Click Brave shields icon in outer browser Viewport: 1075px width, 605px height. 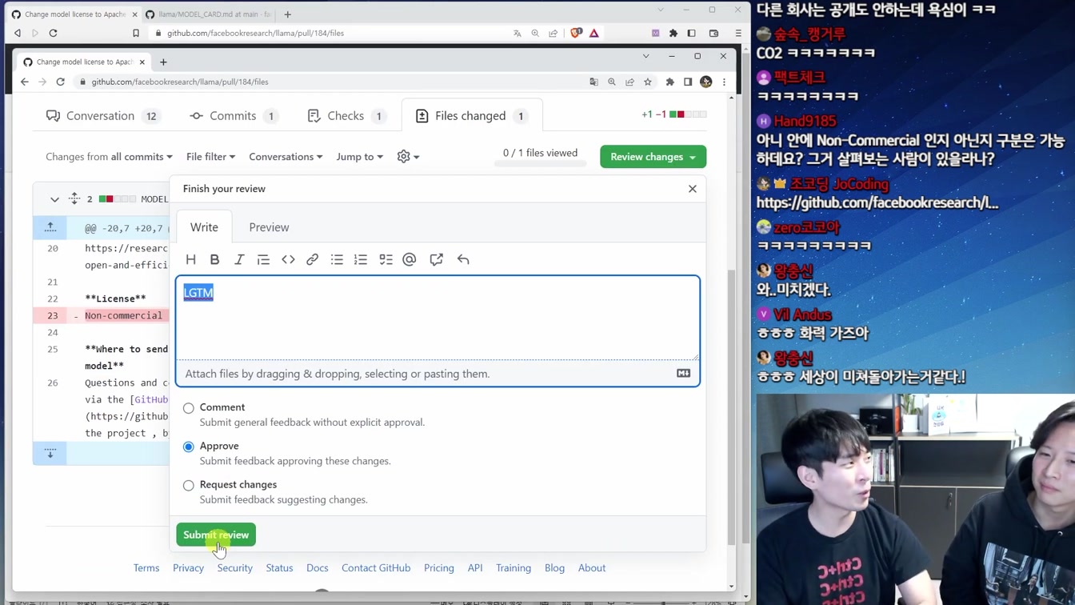coord(576,33)
